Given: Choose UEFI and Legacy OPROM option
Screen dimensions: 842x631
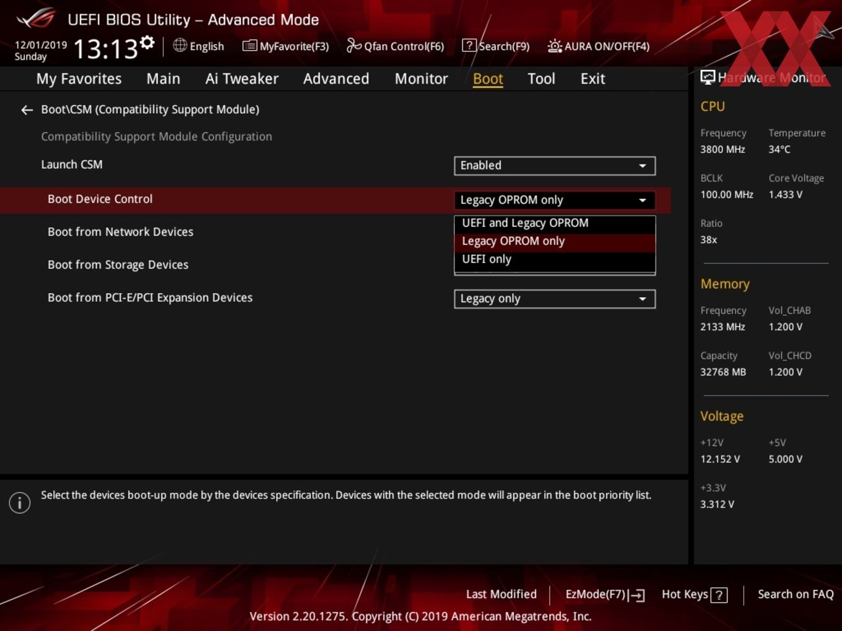Looking at the screenshot, I should 555,223.
